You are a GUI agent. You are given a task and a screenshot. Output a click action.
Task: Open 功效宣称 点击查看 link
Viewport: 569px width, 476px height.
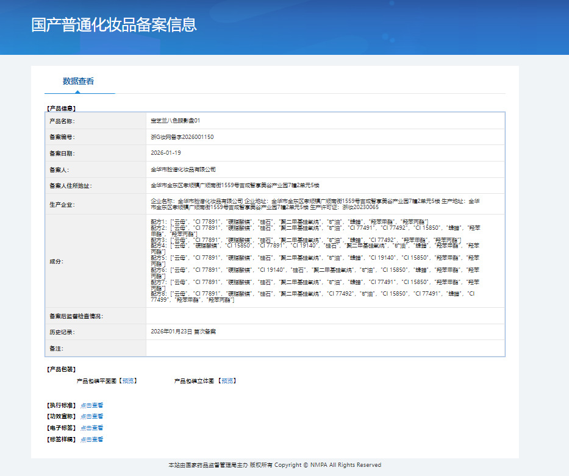click(x=92, y=416)
